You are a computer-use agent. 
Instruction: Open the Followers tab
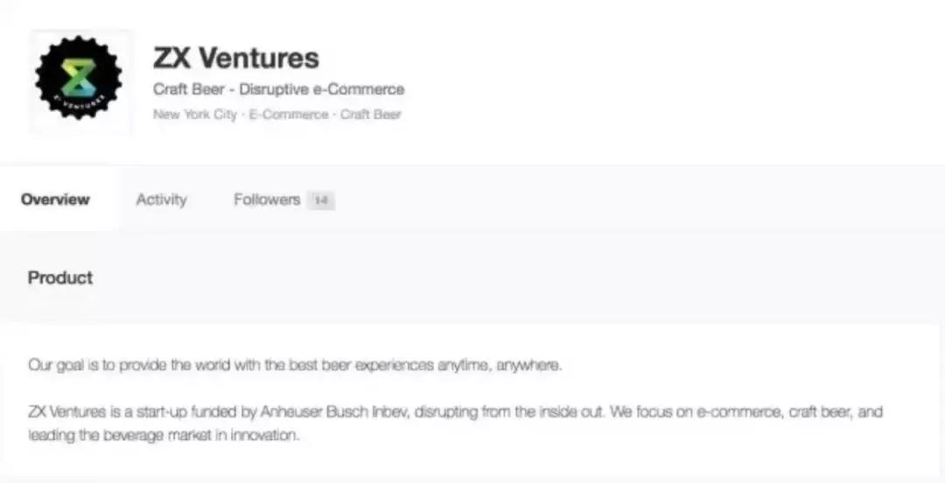267,199
